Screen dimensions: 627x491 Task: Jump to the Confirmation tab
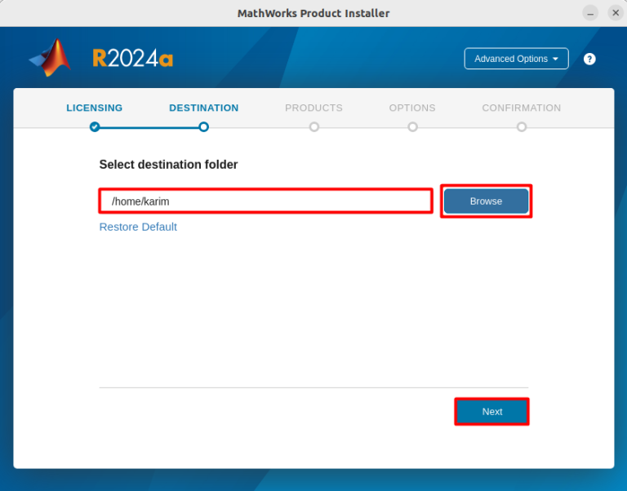pos(521,108)
